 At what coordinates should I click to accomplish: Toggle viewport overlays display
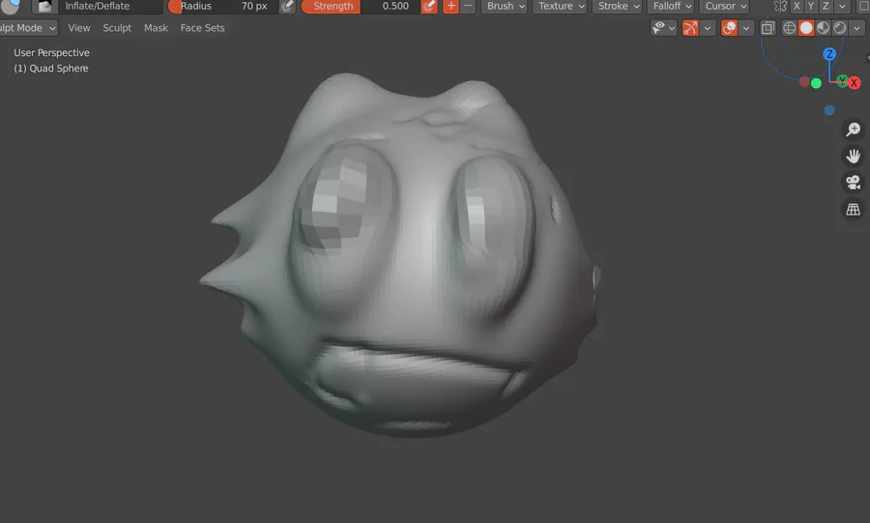729,28
